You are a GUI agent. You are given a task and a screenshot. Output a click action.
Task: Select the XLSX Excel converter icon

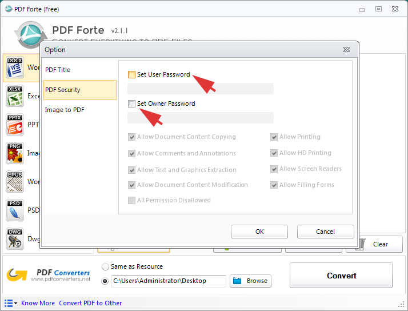pyautogui.click(x=15, y=96)
